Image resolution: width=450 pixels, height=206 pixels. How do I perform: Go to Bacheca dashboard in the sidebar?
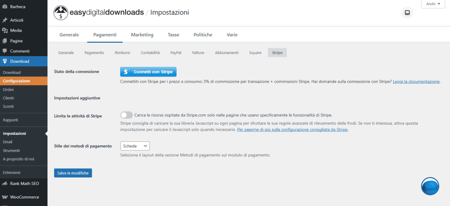tap(18, 7)
